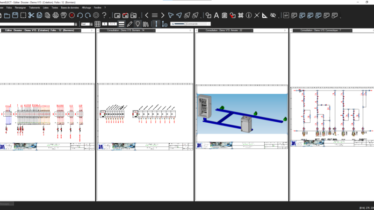Click the zoom slider in toolbar
The image size is (374, 210).
pos(180,24)
